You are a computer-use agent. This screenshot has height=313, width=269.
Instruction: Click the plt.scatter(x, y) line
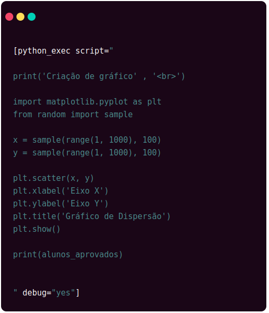coord(54,178)
